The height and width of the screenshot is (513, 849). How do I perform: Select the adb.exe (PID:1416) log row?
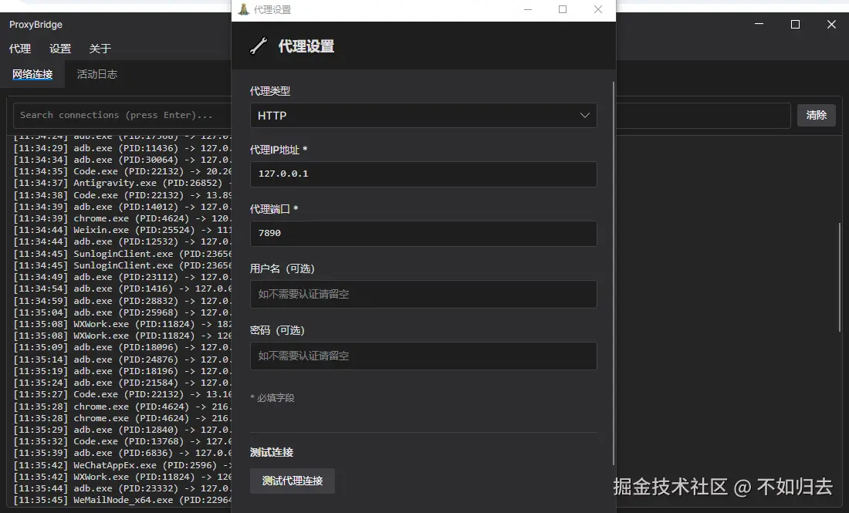[123, 289]
